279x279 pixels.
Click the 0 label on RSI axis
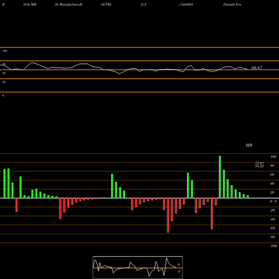tap(3, 95)
